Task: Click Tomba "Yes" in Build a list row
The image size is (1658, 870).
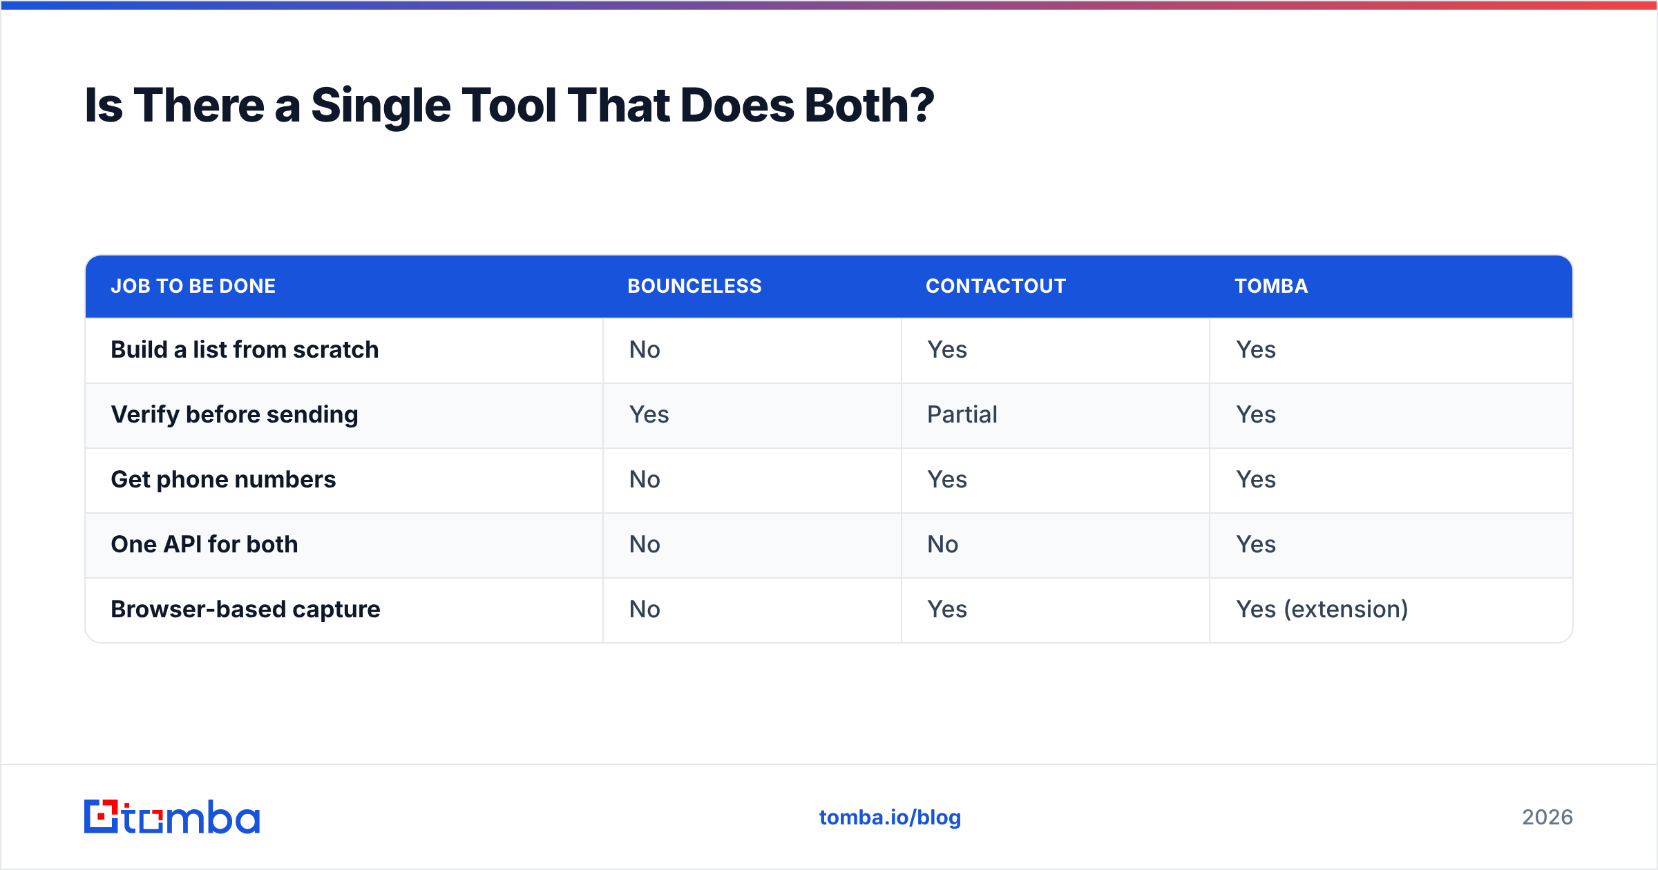Action: (1256, 349)
